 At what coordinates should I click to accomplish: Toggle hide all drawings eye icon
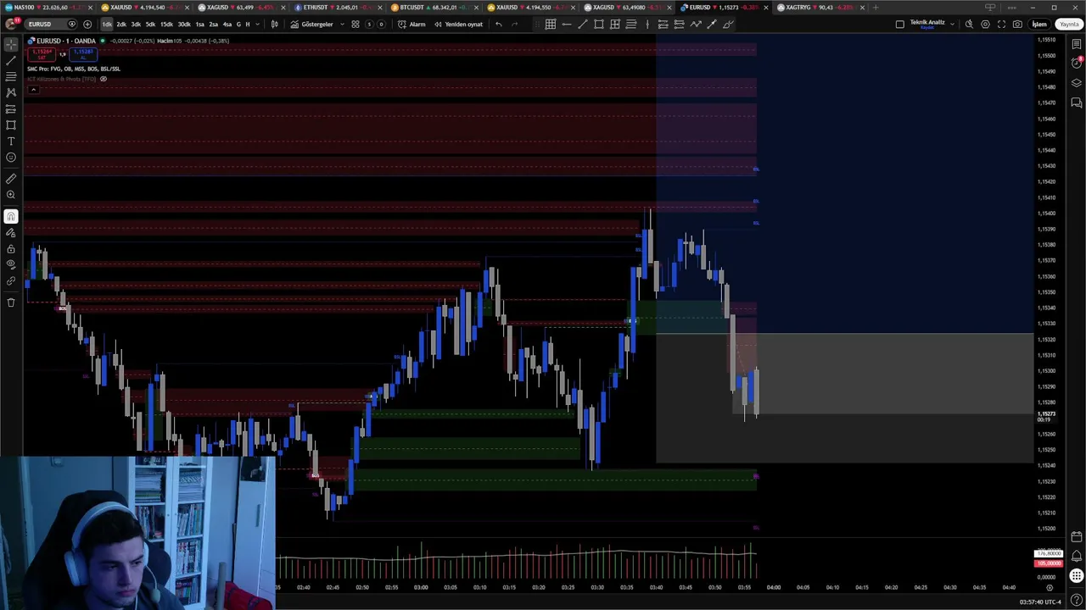tap(11, 264)
